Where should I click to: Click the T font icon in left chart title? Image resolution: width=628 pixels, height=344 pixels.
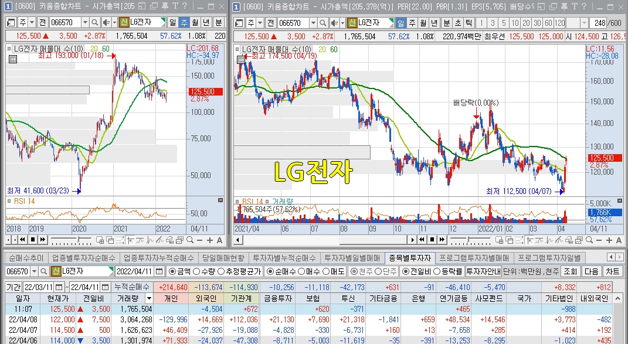(175, 6)
